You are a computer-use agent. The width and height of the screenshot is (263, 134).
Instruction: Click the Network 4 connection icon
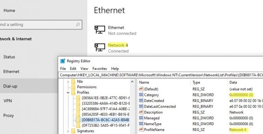[x=100, y=47]
